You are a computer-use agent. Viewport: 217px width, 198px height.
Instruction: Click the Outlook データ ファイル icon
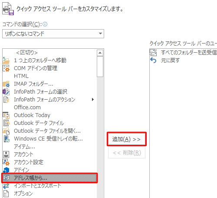pos(6,123)
